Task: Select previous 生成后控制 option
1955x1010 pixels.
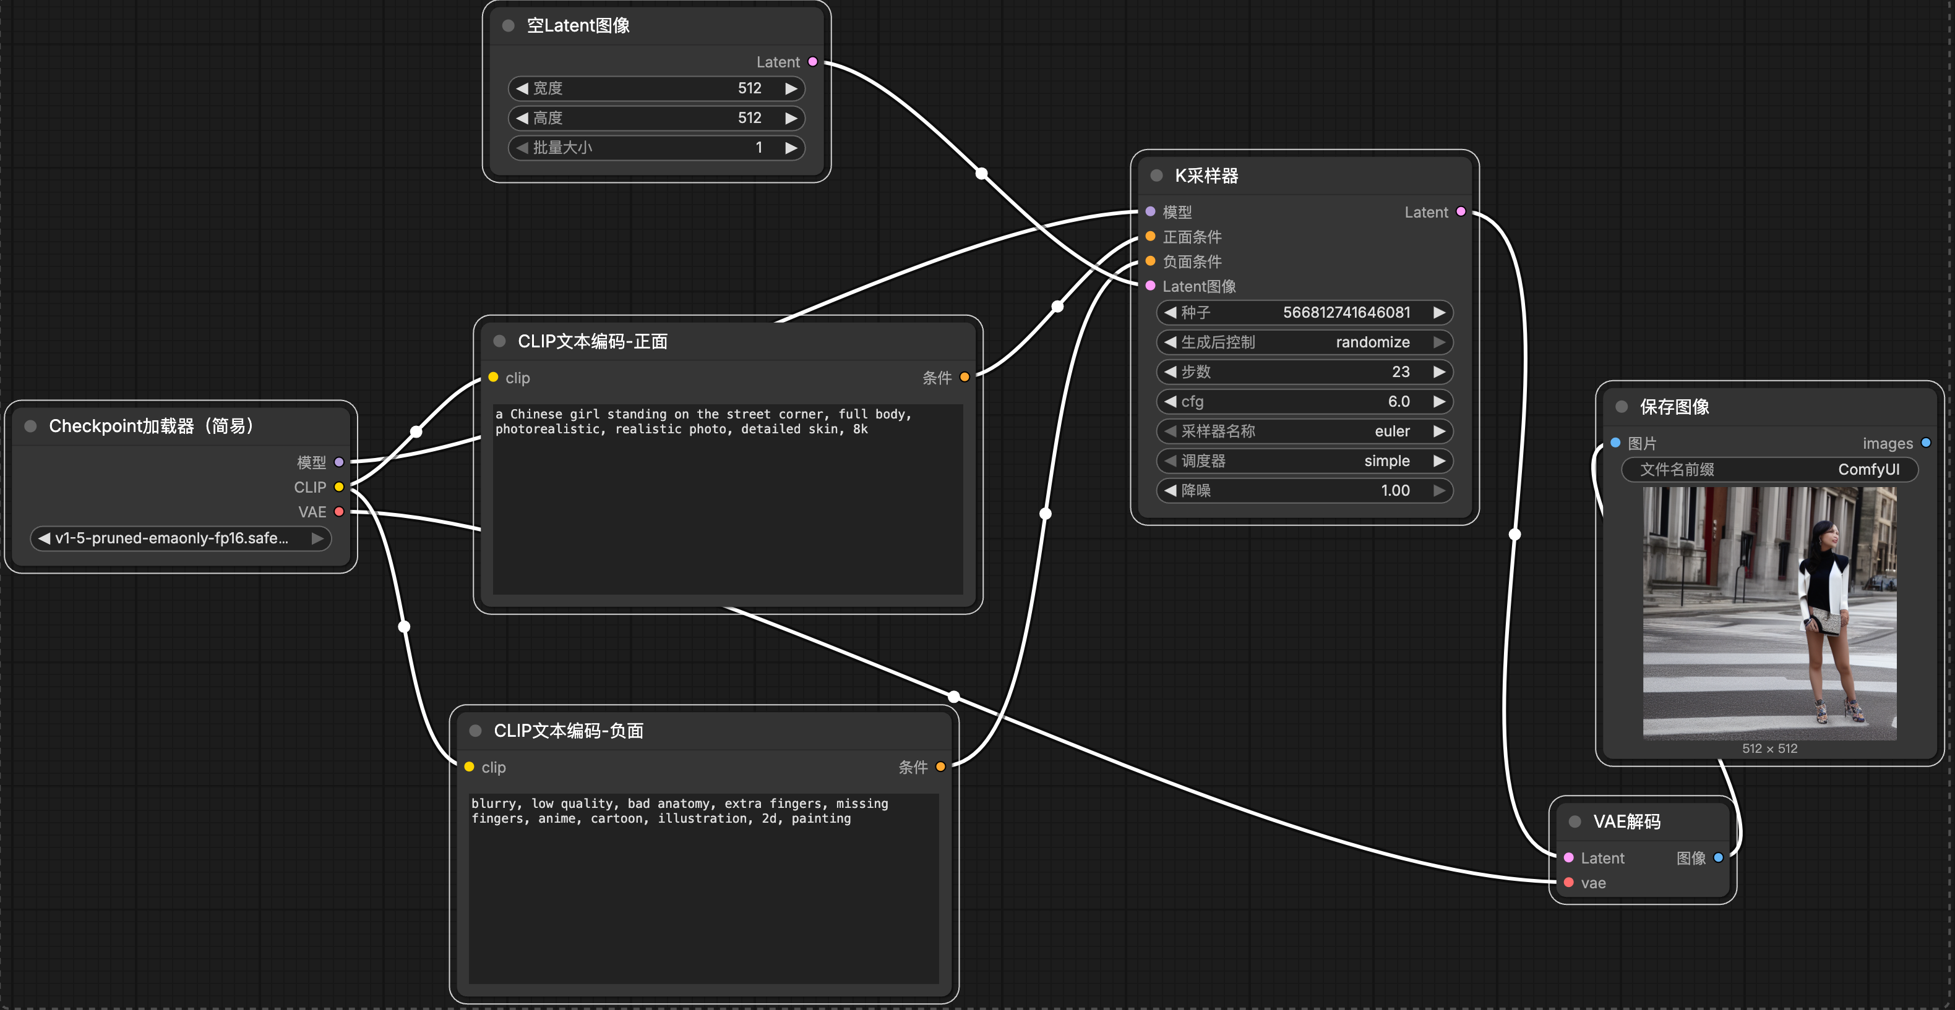Action: click(1169, 342)
